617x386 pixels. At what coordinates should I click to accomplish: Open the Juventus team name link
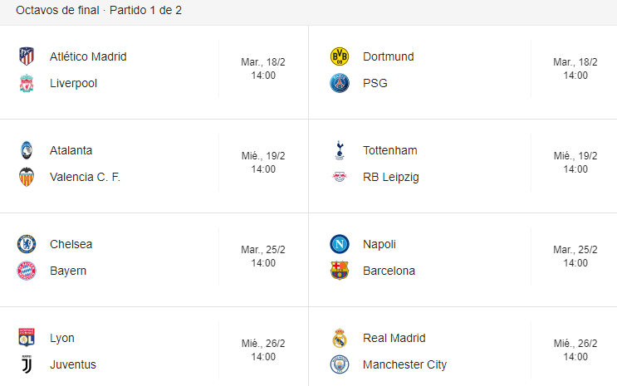coord(73,364)
